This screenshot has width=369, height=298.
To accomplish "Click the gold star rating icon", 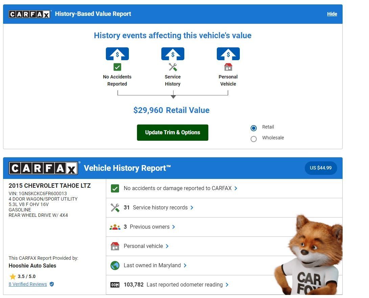I will [13, 276].
